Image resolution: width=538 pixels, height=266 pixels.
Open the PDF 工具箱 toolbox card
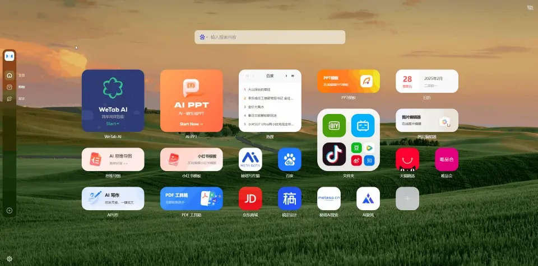[192, 198]
